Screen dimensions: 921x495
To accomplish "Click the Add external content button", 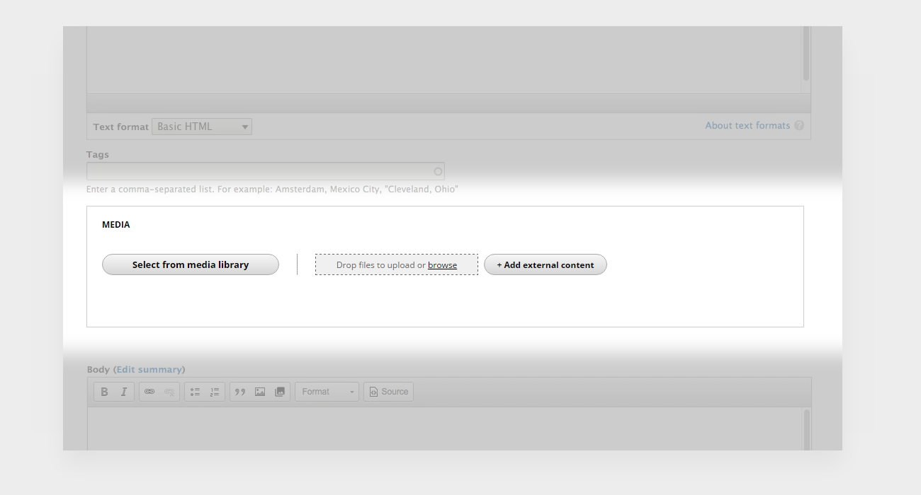I will click(x=545, y=264).
